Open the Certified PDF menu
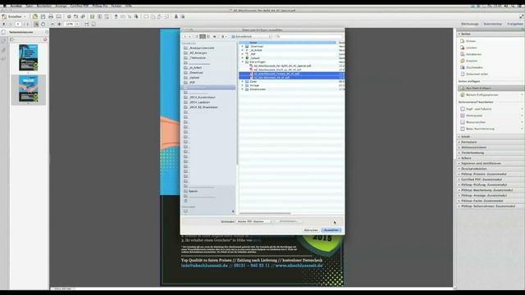Viewport: 525px width, 295px height. [79, 6]
